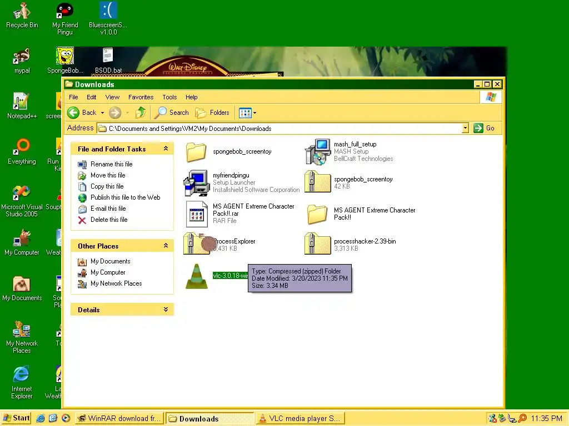Click Publish this file to the Web
This screenshot has width=569, height=426.
coord(125,197)
